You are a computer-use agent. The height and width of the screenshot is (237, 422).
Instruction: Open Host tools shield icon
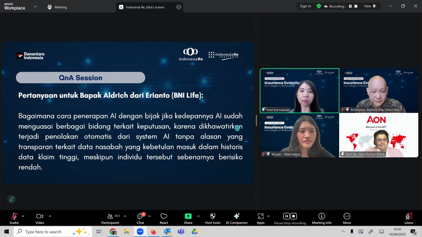(213, 219)
